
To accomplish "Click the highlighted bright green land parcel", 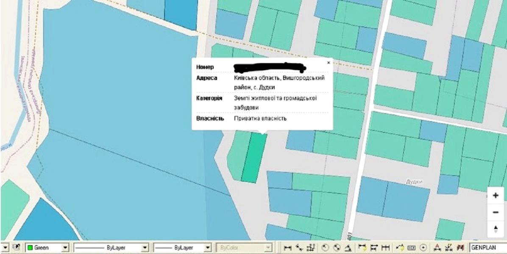I will coord(254,157).
